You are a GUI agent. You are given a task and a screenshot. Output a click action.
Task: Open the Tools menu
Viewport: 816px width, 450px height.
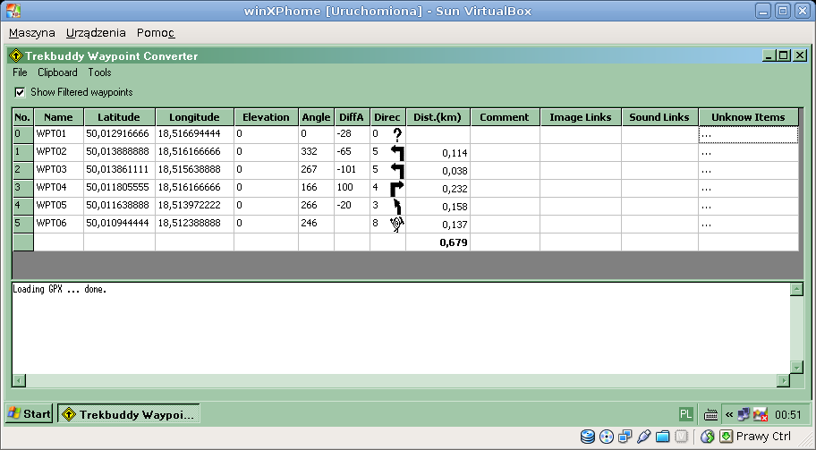pos(99,72)
